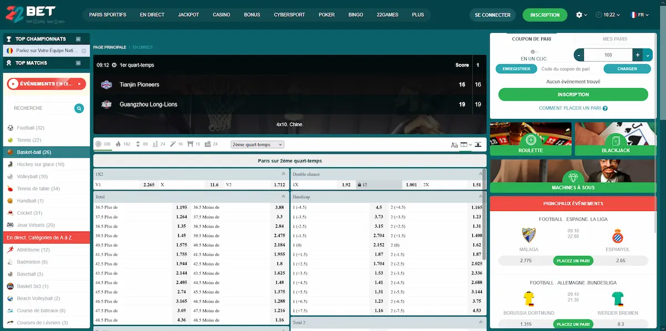The image size is (666, 331).
Task: Click the 22BET logo
Action: coord(34,14)
